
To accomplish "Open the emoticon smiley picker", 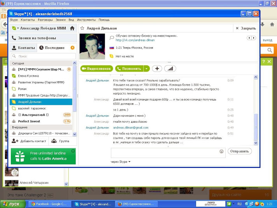I will (221, 152).
